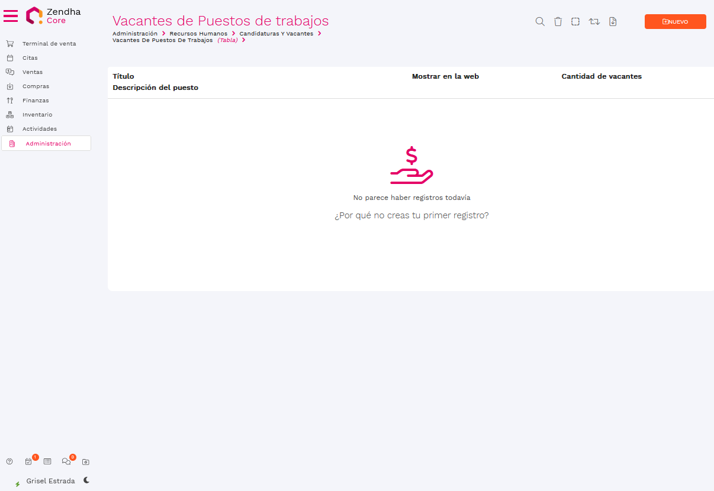
Task: Open the calendar tasks icon with badge
Action: (28, 461)
